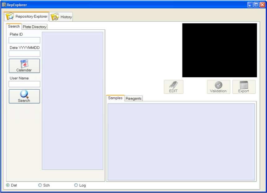Switch to the Samples tab
This screenshot has width=267, height=193.
[x=115, y=98]
